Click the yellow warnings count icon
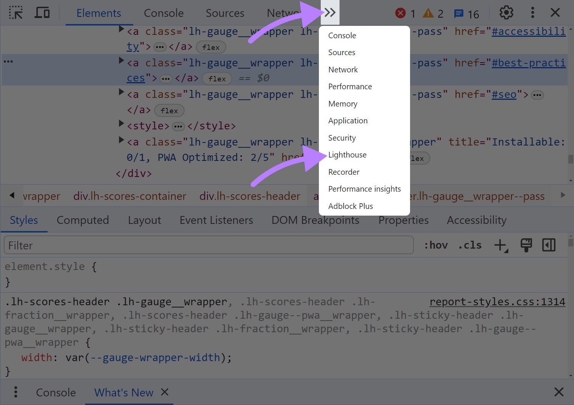The width and height of the screenshot is (574, 405). point(428,13)
